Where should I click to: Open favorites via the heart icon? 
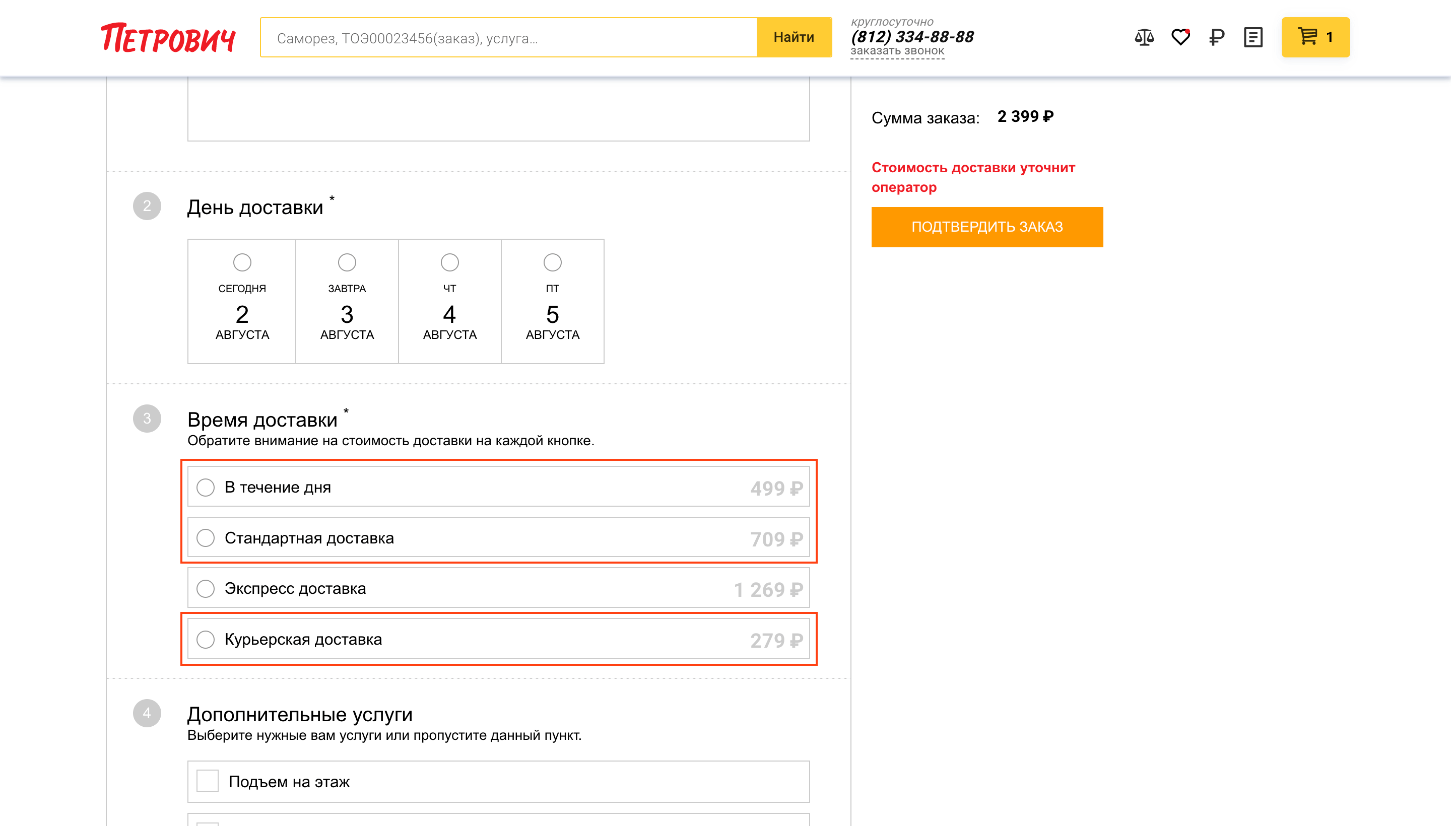pos(1180,37)
